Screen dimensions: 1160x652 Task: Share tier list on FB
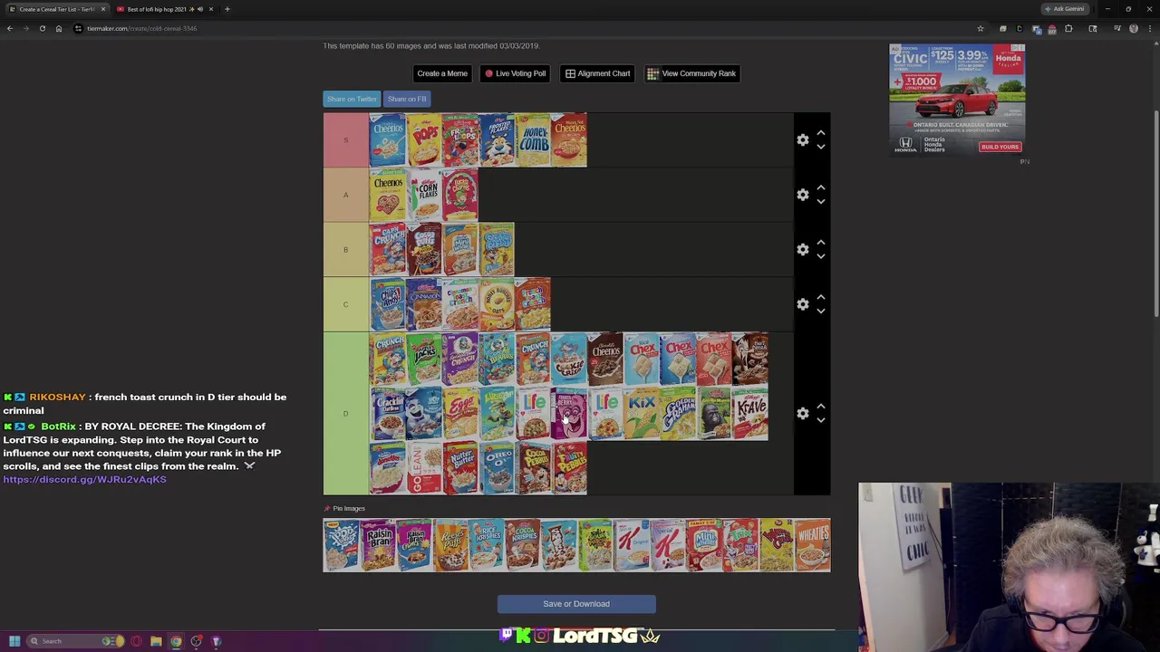pyautogui.click(x=407, y=99)
